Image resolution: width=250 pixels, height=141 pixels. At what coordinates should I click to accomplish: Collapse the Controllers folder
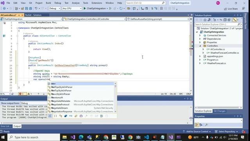(200, 46)
